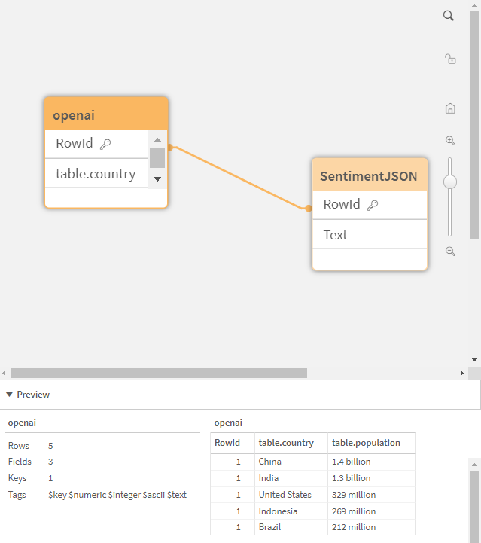Click the zoom out magnifier icon

[x=450, y=252]
